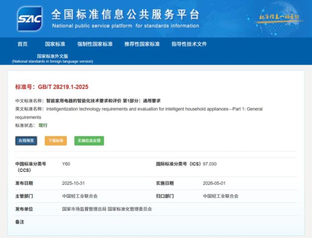The height and width of the screenshot is (238, 312).
Task: Go to 强制性国家标准 section
Action: pyautogui.click(x=95, y=44)
